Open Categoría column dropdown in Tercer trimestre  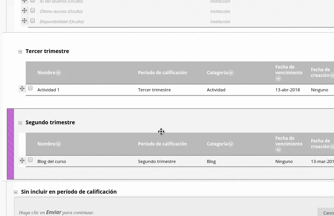pyautogui.click(x=231, y=73)
